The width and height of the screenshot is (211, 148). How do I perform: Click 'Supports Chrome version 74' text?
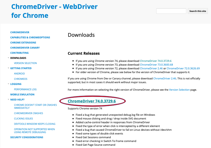(85, 109)
